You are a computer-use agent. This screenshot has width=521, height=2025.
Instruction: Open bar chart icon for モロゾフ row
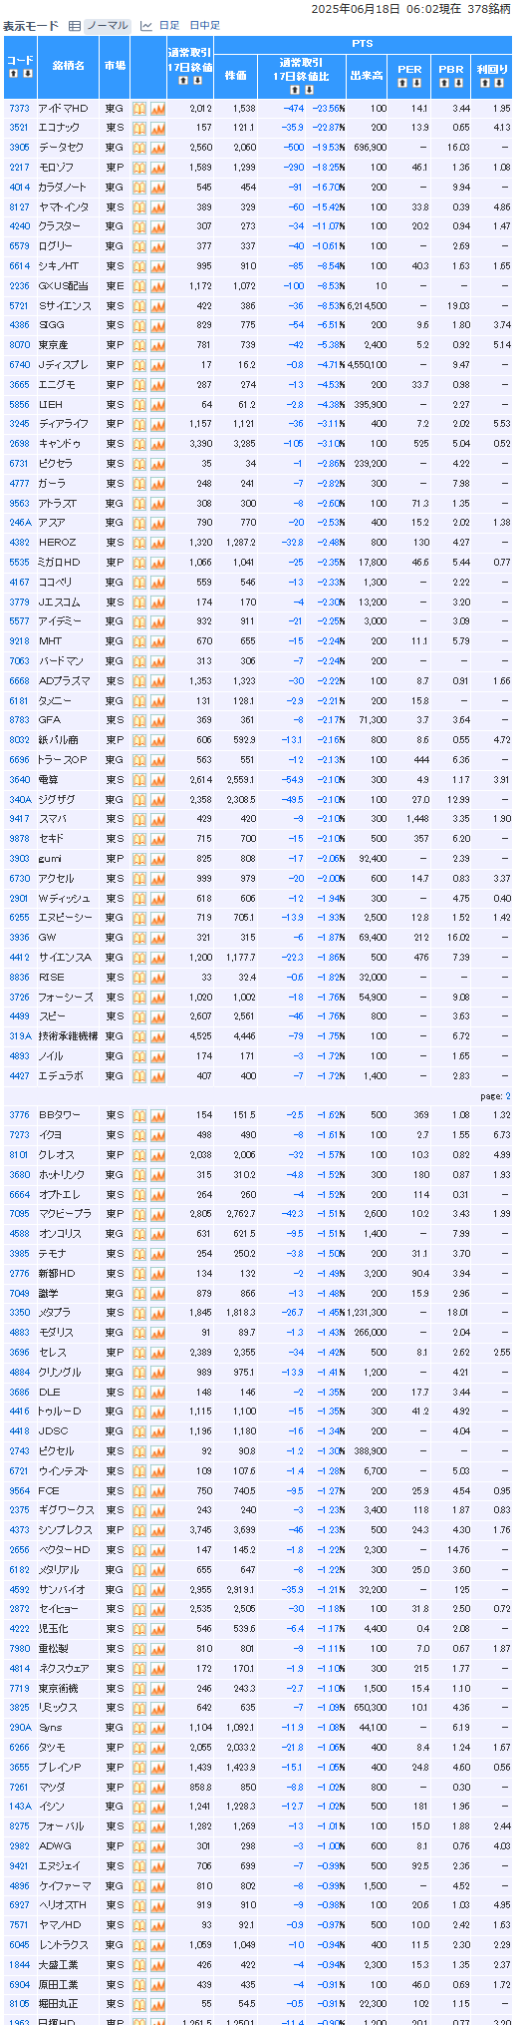pyautogui.click(x=139, y=168)
